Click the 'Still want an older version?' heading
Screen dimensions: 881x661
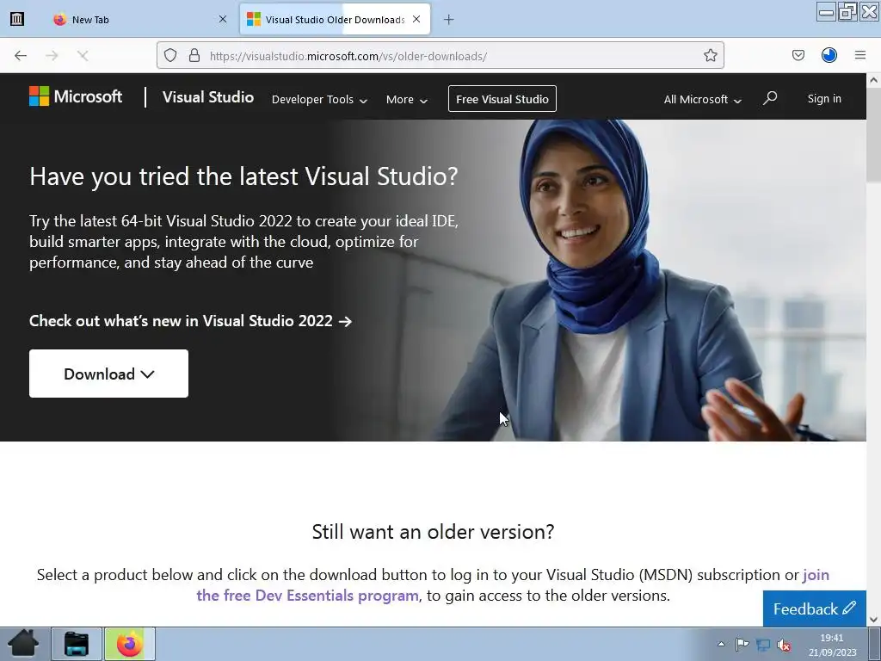pos(434,532)
